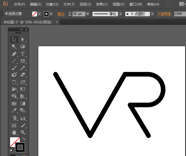
Task: Select the Artboard tool
Action: pyautogui.click(x=14, y=125)
